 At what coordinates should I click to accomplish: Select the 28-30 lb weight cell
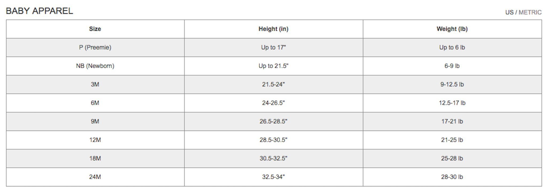coord(452,177)
